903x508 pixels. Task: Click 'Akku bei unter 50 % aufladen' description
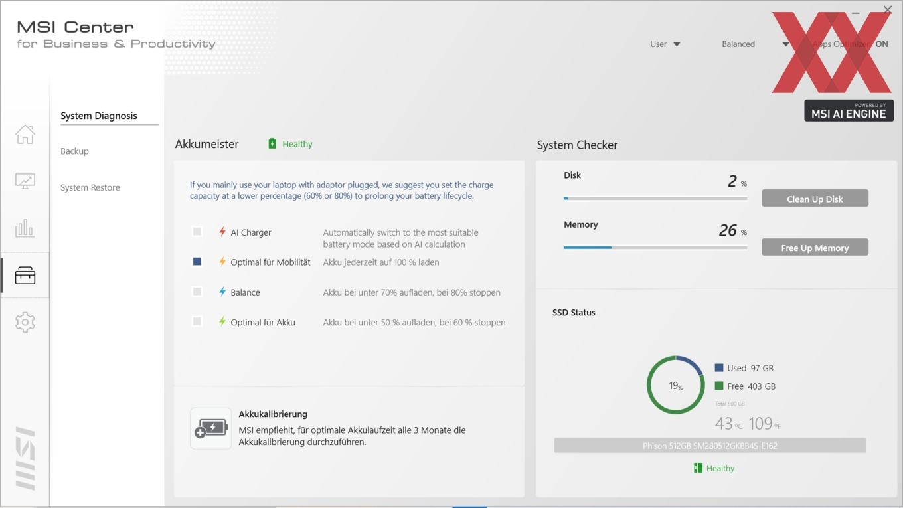pyautogui.click(x=414, y=322)
